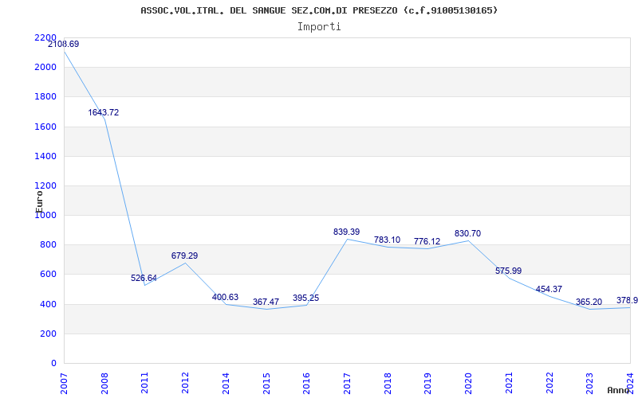The width and height of the screenshot is (638, 398).
Task: Select the 2020 x-axis year label
Action: pyautogui.click(x=468, y=384)
